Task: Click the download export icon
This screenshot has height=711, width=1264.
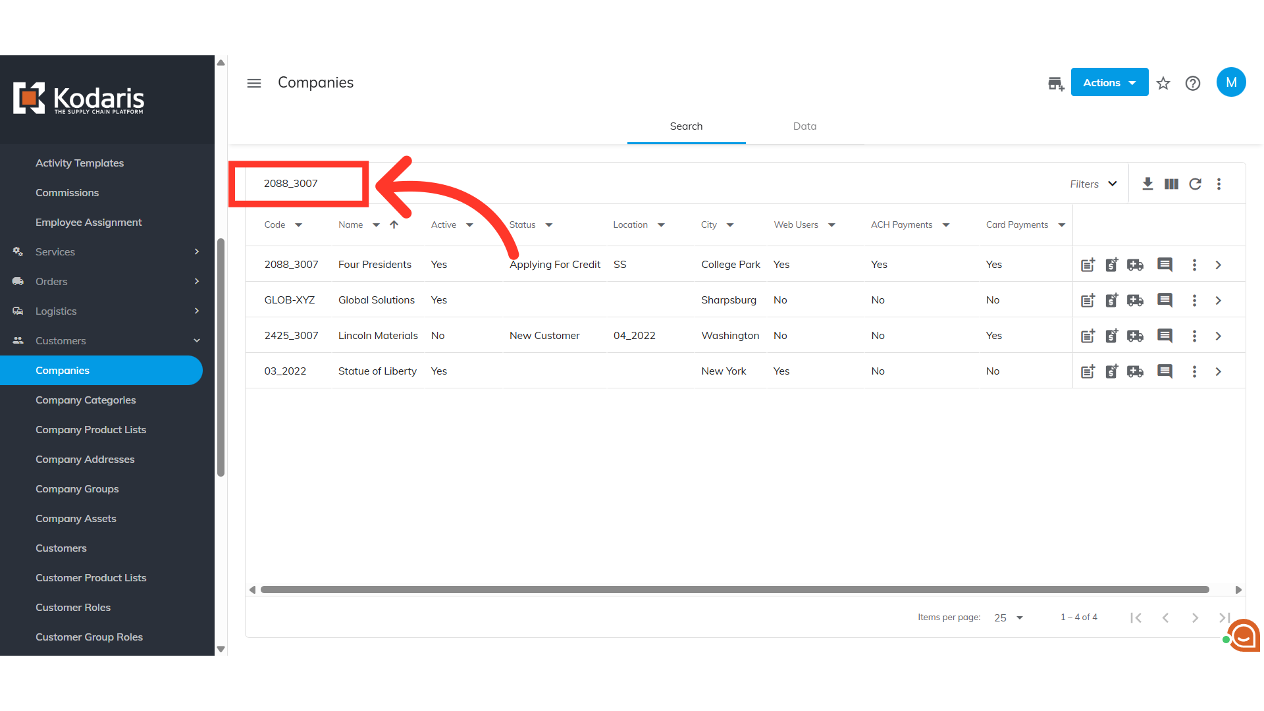Action: (1147, 184)
